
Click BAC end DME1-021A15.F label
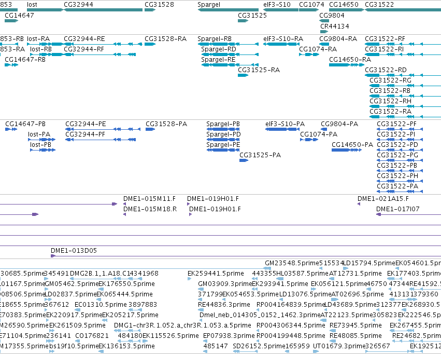pos(383,199)
